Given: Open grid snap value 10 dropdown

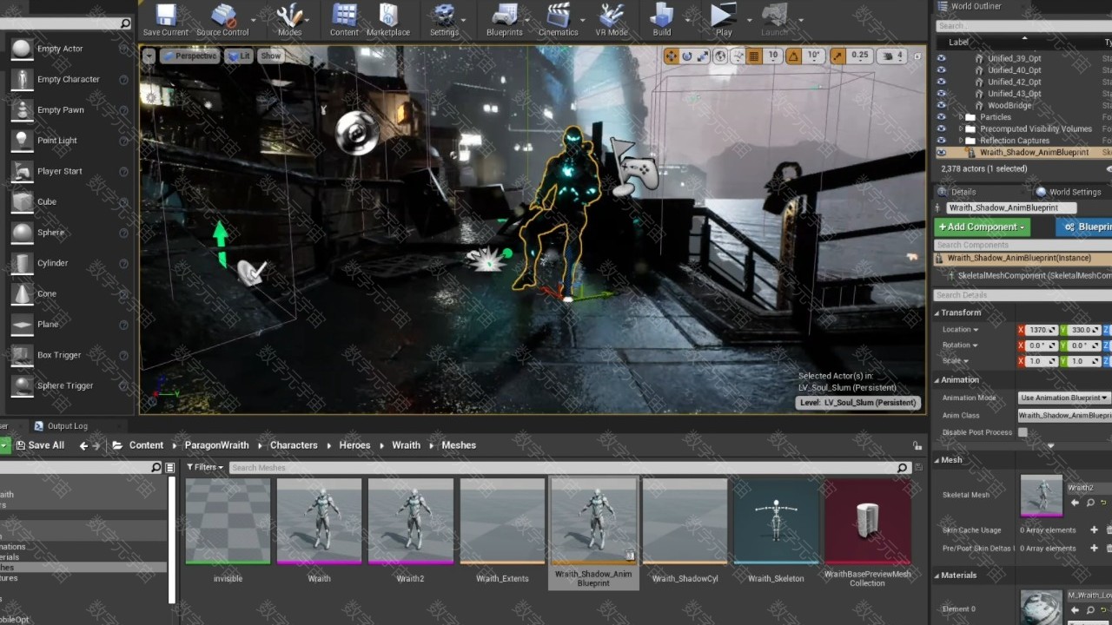Looking at the screenshot, I should tap(773, 56).
